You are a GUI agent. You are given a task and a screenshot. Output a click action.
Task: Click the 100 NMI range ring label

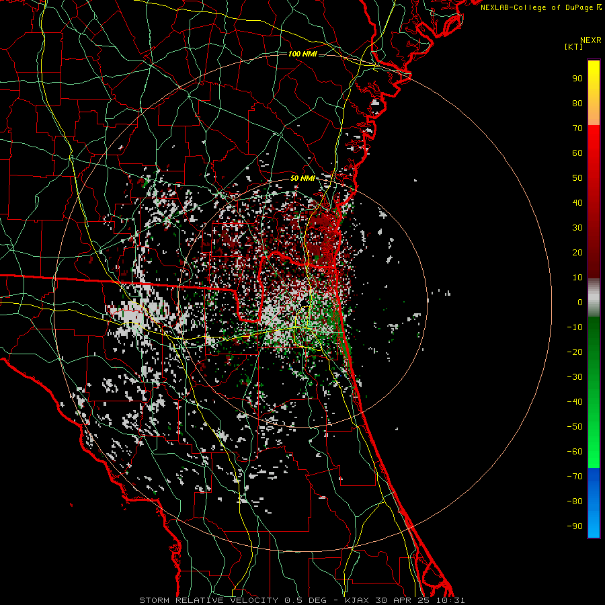(302, 54)
